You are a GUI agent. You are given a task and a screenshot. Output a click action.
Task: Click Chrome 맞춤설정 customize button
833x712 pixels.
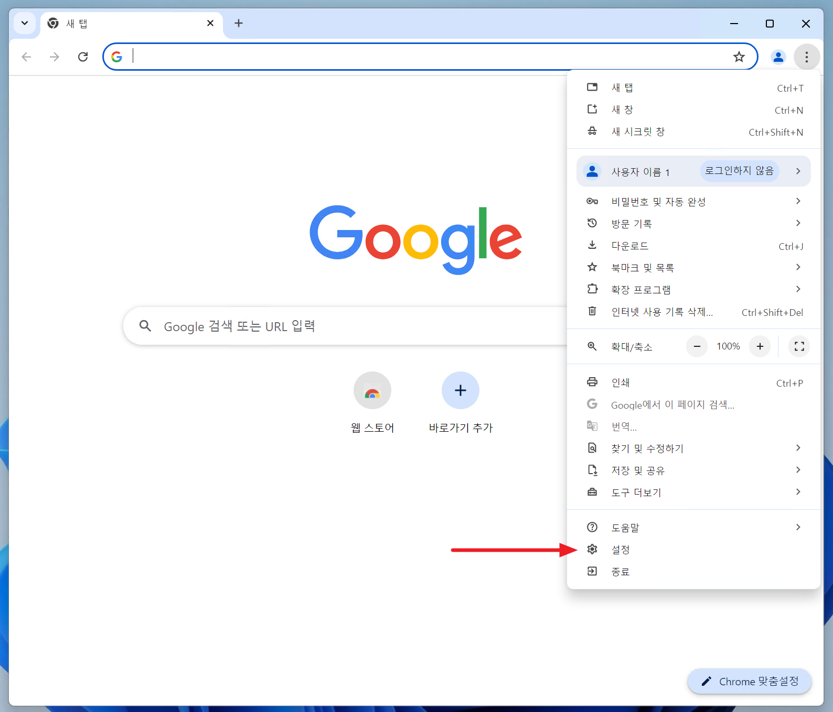point(750,681)
